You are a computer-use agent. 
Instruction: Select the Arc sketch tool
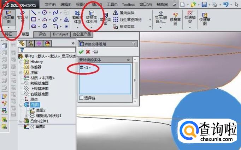coord(45,20)
